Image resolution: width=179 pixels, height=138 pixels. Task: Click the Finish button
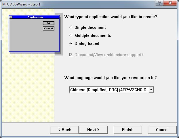[x=127, y=130]
